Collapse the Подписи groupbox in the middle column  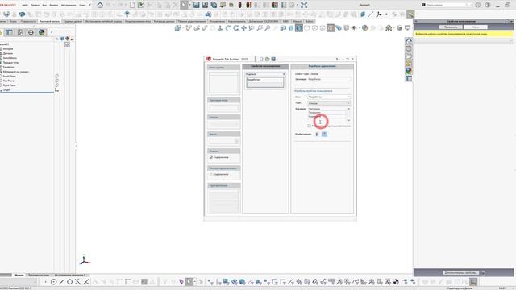[x=284, y=74]
